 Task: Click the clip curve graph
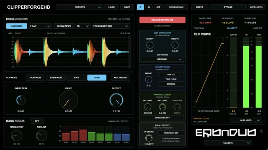(209, 73)
